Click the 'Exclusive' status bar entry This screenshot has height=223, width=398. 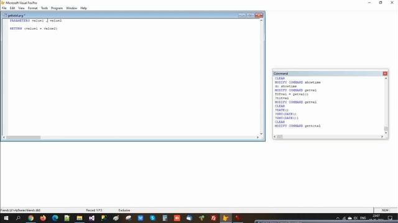point(124,210)
